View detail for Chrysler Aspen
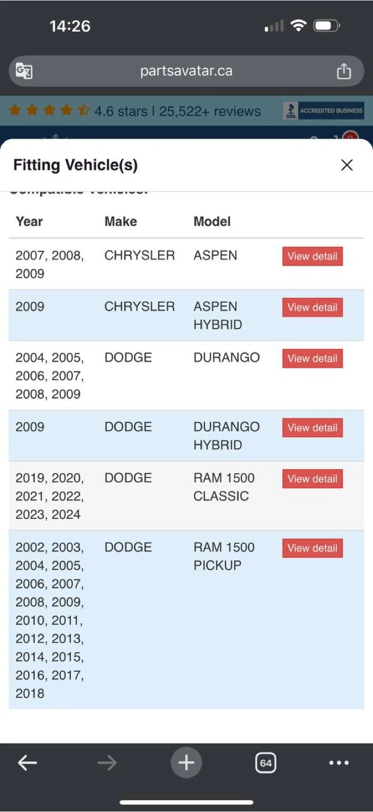This screenshot has height=812, width=373. 312,256
